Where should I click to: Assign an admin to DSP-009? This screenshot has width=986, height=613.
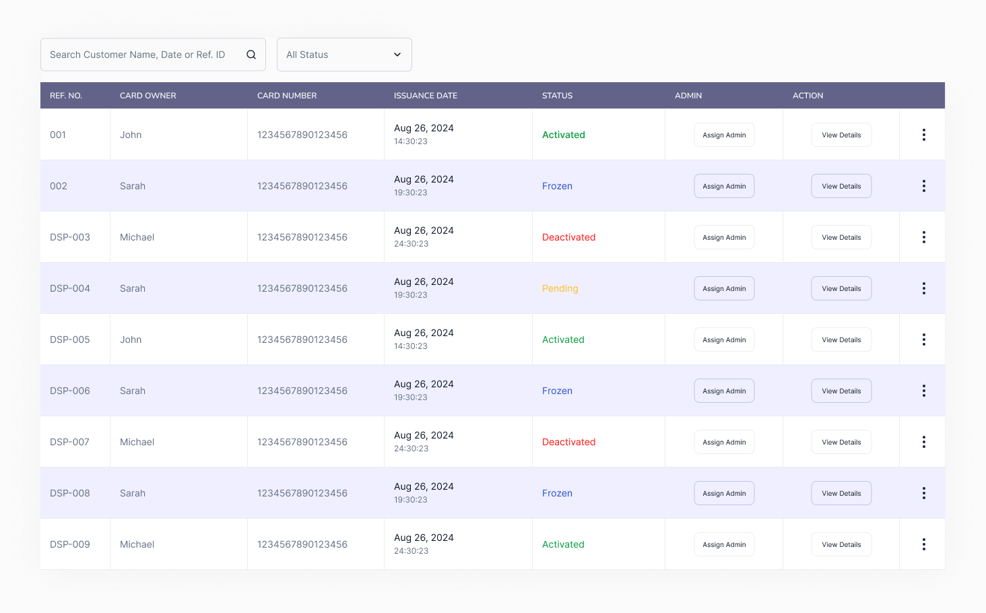point(724,544)
